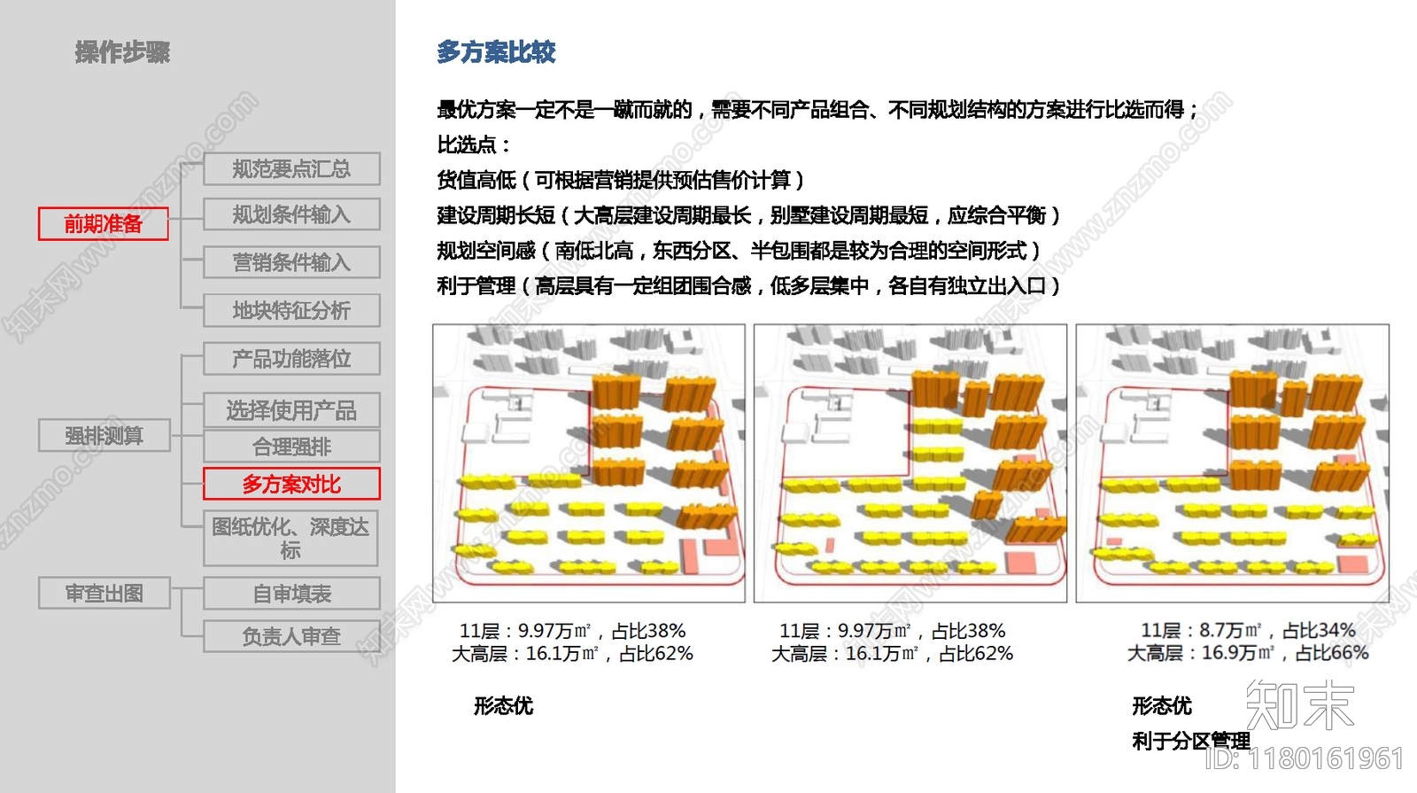
Task: Click 形态优 under the first scheme
Action: tap(503, 706)
